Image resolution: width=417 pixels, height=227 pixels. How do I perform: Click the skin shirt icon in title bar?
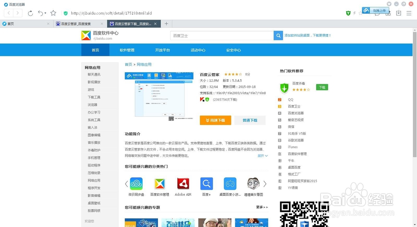tap(389, 4)
